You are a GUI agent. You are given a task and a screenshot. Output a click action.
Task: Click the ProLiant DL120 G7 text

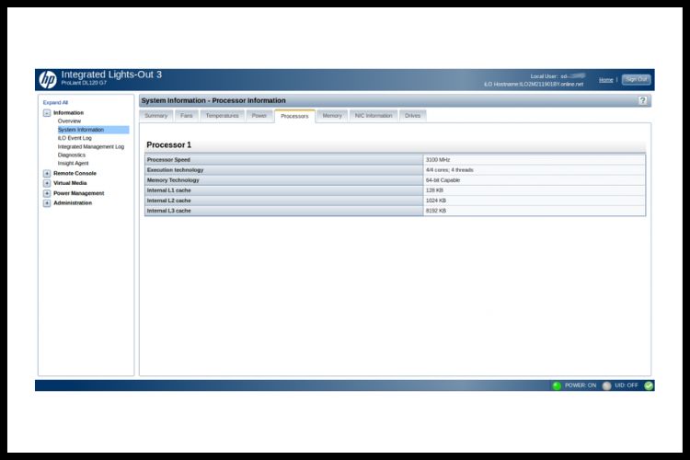(x=84, y=83)
